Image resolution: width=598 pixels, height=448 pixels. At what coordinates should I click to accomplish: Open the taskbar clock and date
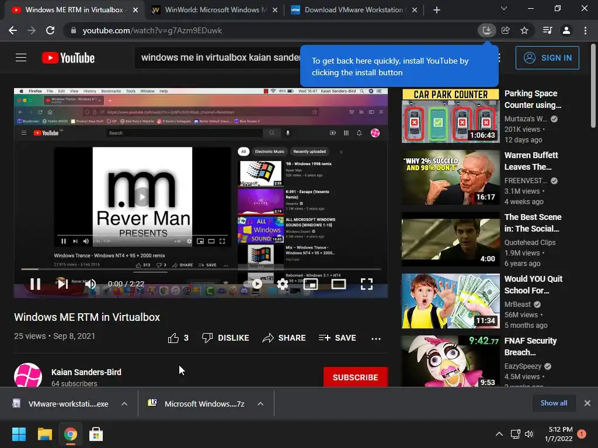559,434
